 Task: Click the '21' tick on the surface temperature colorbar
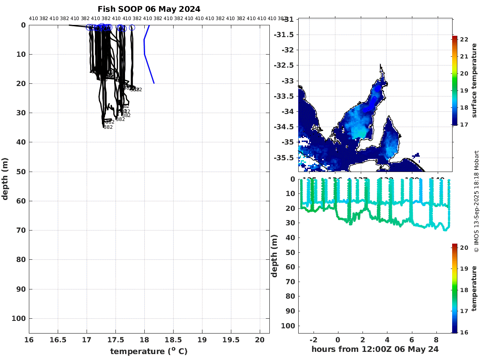[464, 56]
